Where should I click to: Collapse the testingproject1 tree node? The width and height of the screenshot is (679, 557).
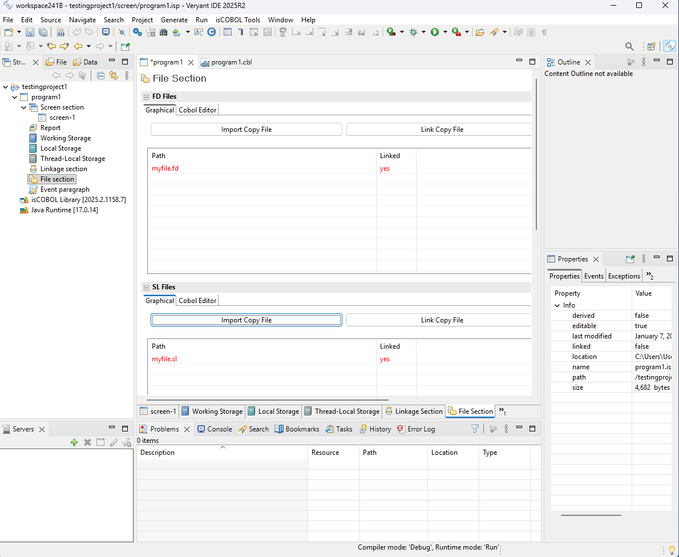[x=6, y=87]
